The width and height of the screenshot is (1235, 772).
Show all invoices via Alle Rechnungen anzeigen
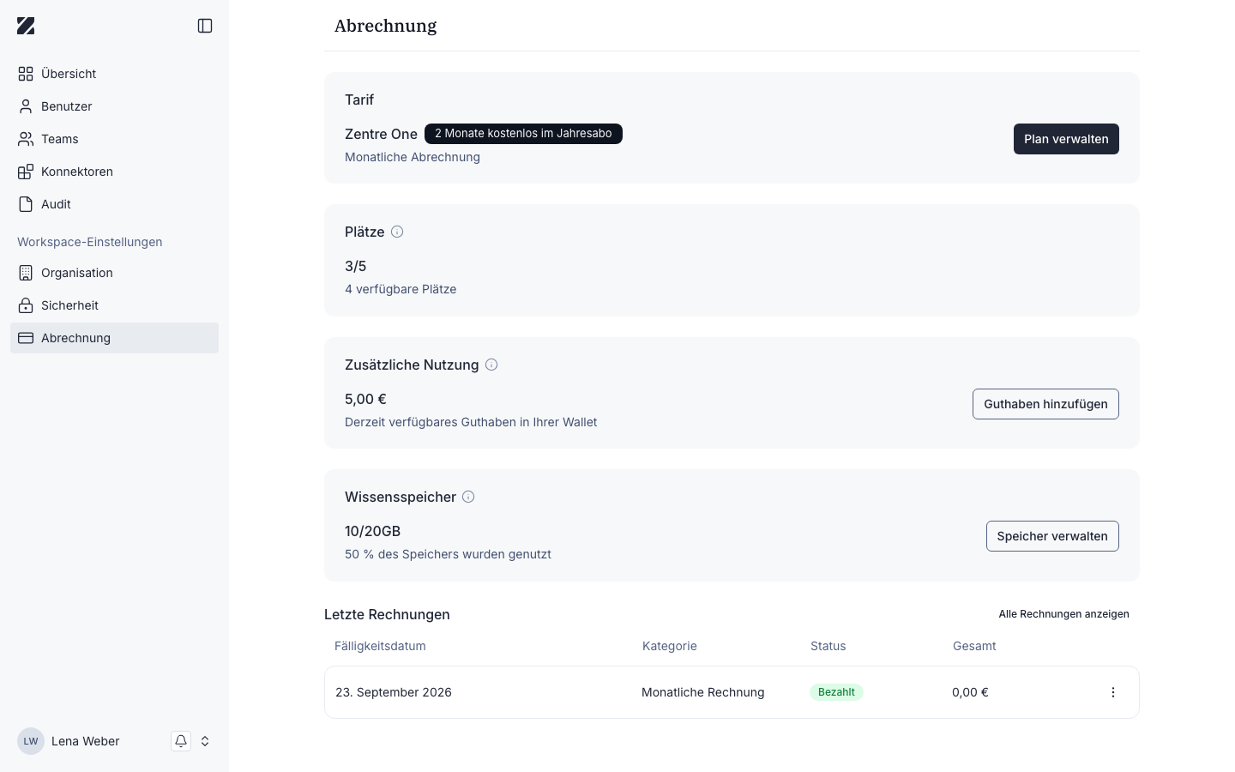[x=1063, y=614]
